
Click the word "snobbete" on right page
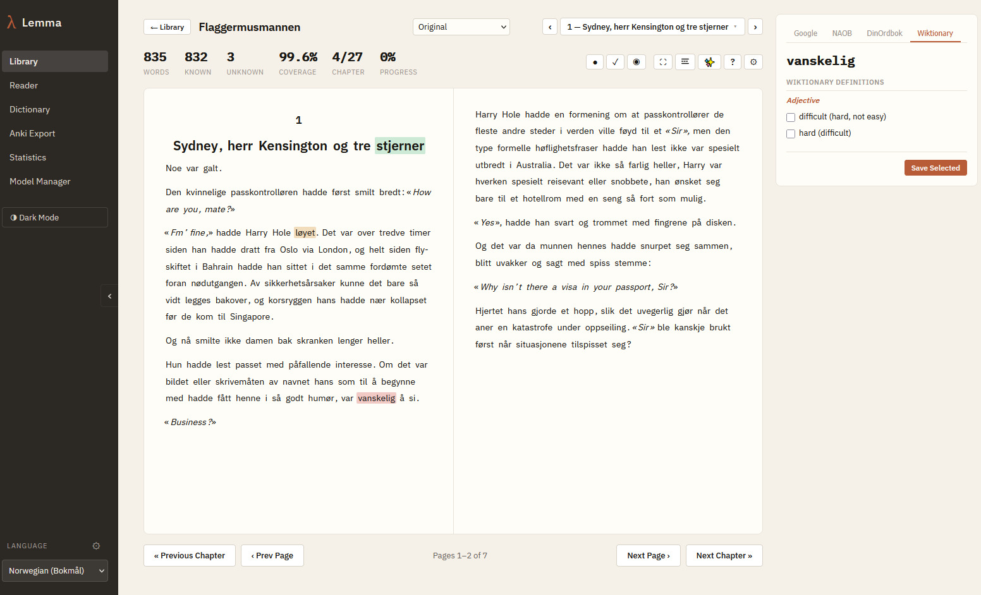(x=630, y=181)
